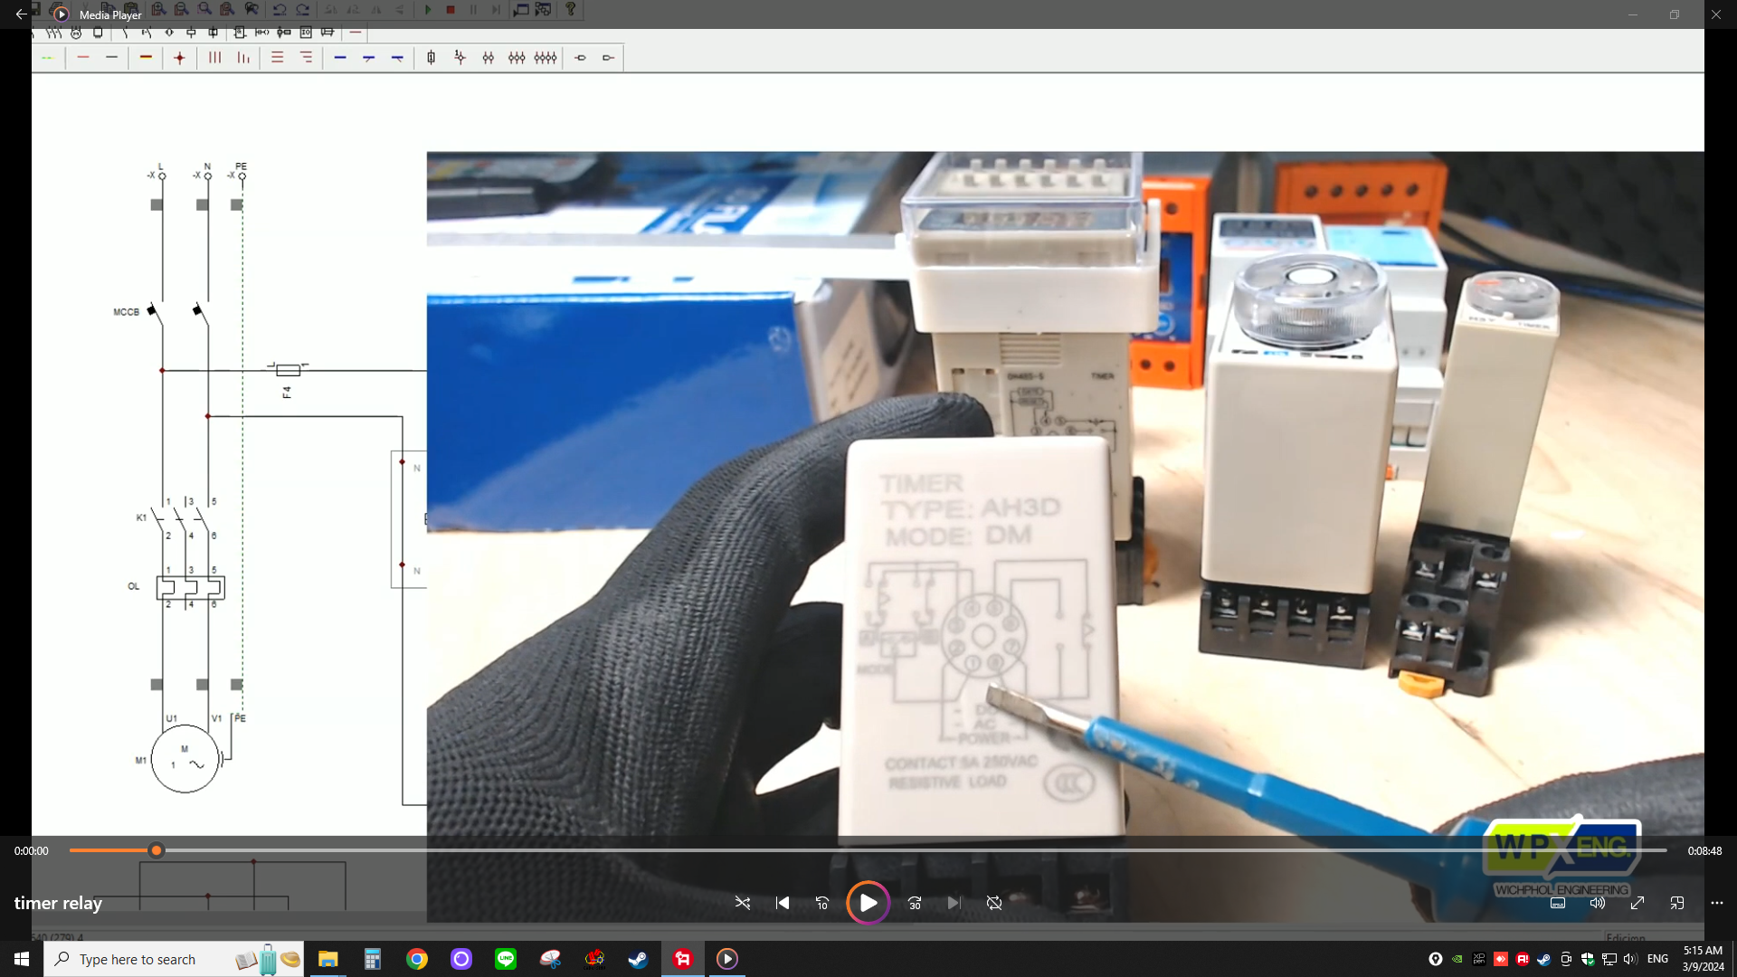Image resolution: width=1737 pixels, height=977 pixels.
Task: Toggle shuffle mode
Action: tap(743, 903)
